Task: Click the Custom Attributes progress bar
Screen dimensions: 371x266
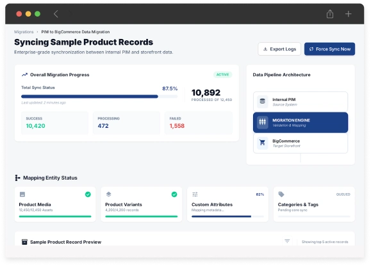Action: [x=227, y=216]
